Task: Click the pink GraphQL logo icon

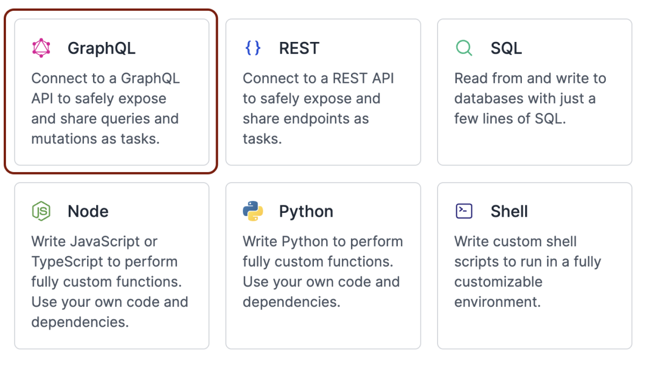Action: [41, 48]
